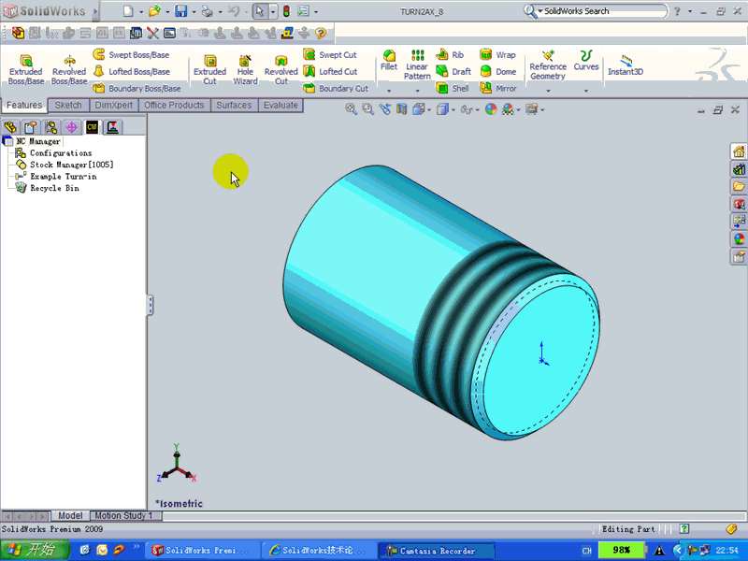Click the Open file folder icon

click(x=154, y=11)
